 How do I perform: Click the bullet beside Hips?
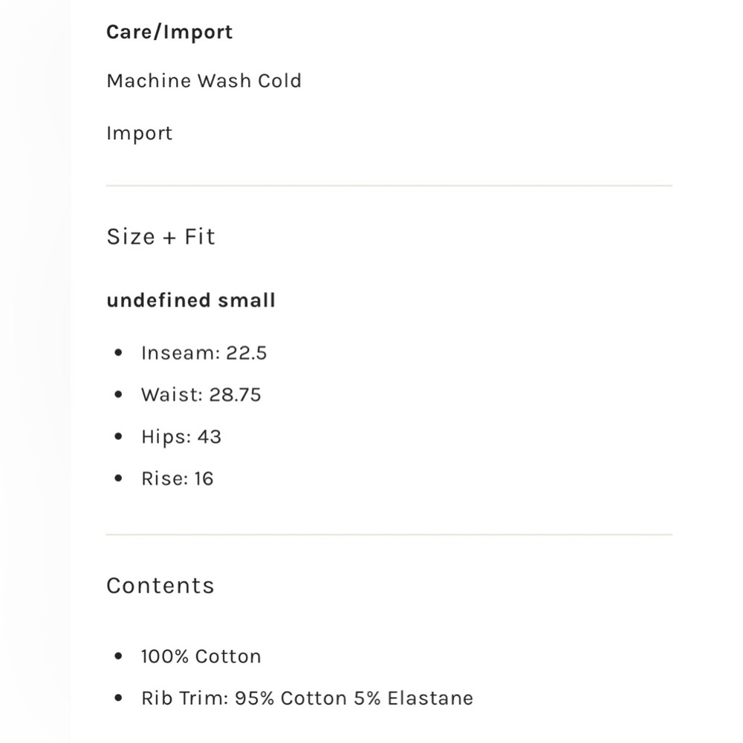118,436
